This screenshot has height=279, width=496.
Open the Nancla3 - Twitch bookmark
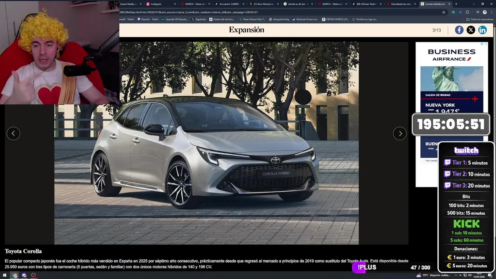pos(148,19)
